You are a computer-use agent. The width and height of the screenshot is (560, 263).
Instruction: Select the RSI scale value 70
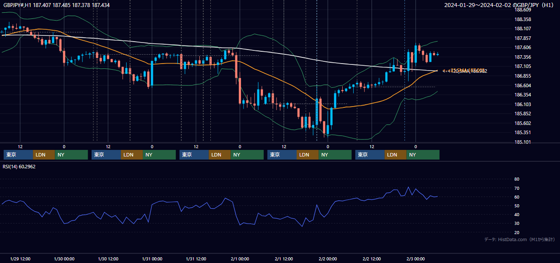pos(517,188)
